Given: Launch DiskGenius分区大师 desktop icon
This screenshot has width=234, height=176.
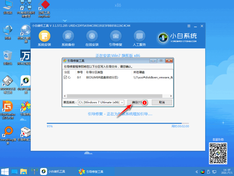Looking at the screenshot, I should coord(8,110).
